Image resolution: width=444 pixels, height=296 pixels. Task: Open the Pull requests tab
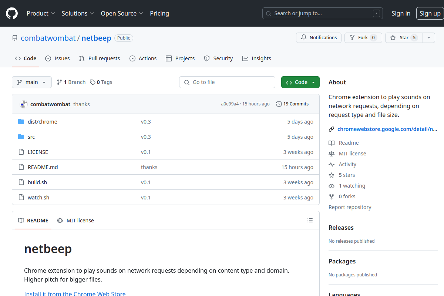coord(100,58)
